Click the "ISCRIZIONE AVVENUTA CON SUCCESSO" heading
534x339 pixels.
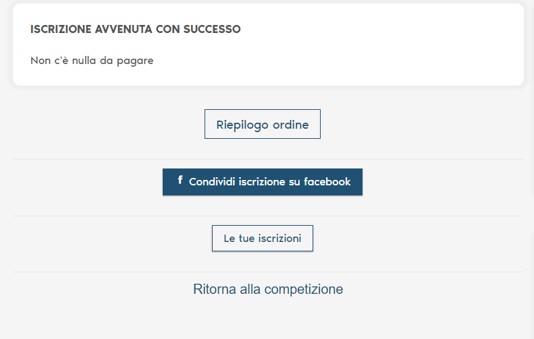[x=136, y=30]
